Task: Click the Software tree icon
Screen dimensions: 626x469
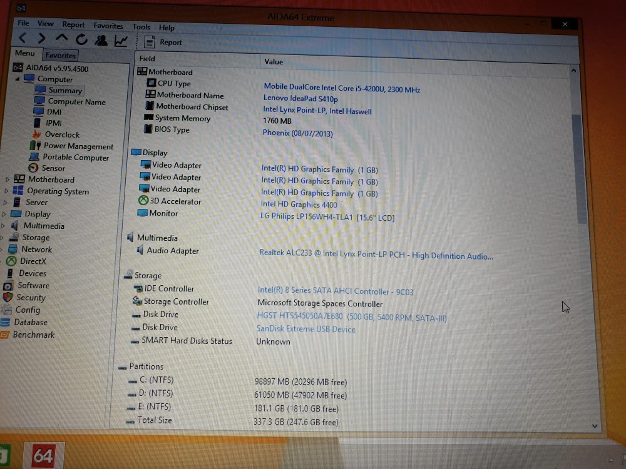Action: tap(8, 286)
